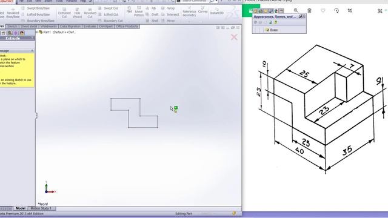Toggle the Instant3D button
Viewport: 388px width, 218px height.
pyautogui.click(x=217, y=11)
